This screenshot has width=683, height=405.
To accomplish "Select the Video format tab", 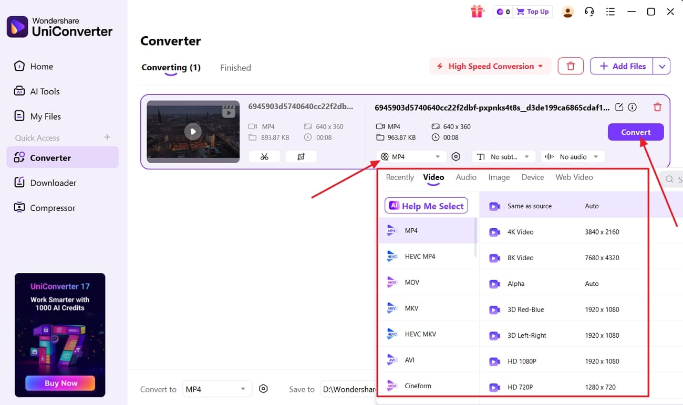I will (433, 177).
